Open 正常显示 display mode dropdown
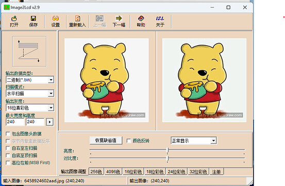Image resolution: width=285 pixels, height=186 pixels. (194, 140)
